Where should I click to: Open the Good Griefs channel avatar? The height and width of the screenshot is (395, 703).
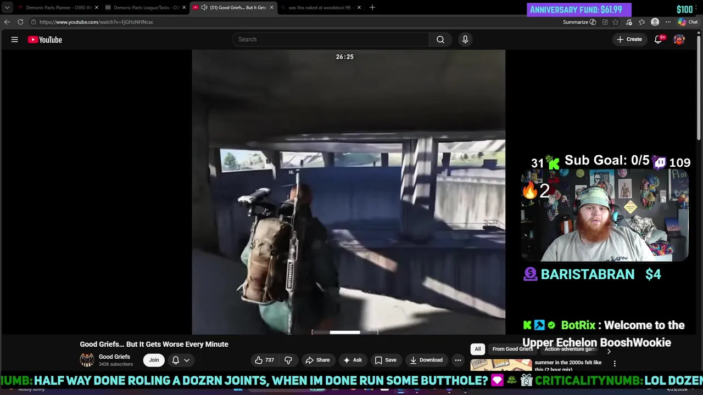87,360
